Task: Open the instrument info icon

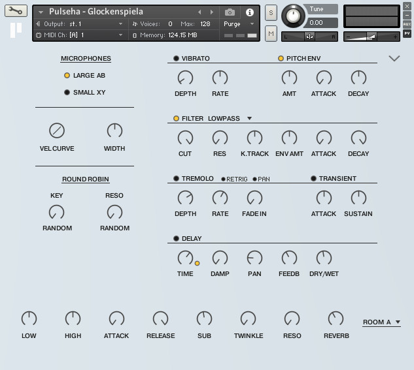Action: click(249, 12)
